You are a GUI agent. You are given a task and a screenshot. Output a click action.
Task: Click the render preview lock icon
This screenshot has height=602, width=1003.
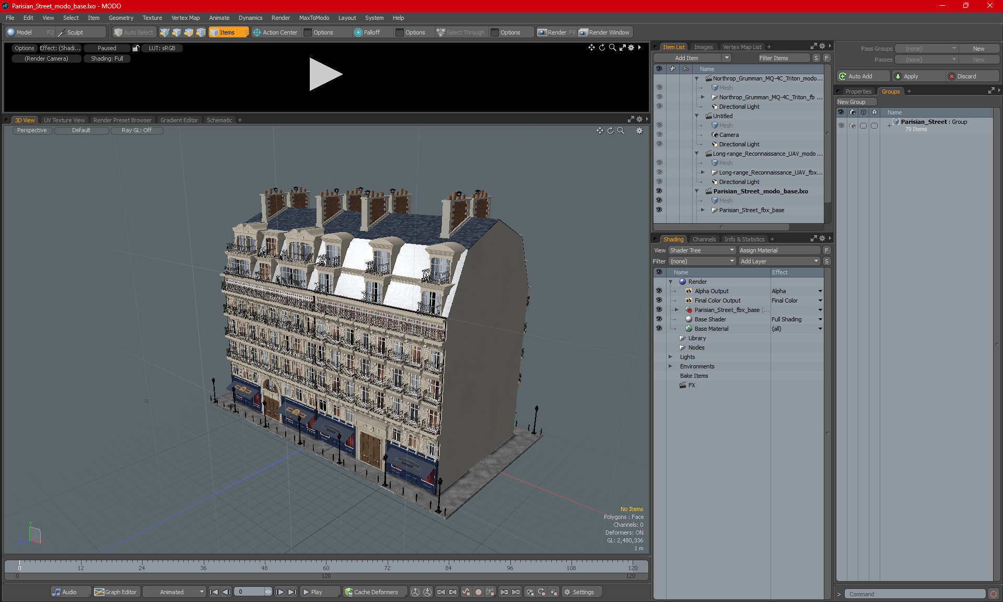[136, 48]
